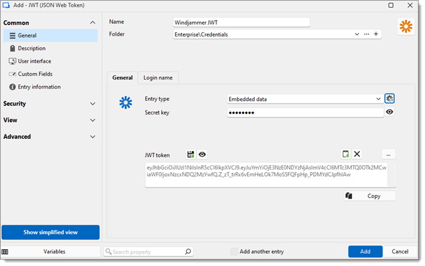Close the Add JWT dialog
Screen dimensions: 425x266
(410, 5)
